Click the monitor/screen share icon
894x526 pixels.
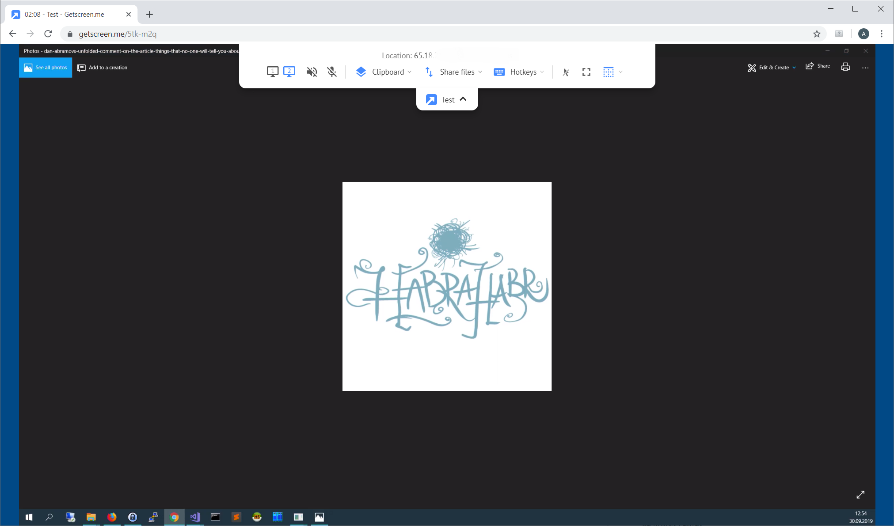(x=272, y=72)
